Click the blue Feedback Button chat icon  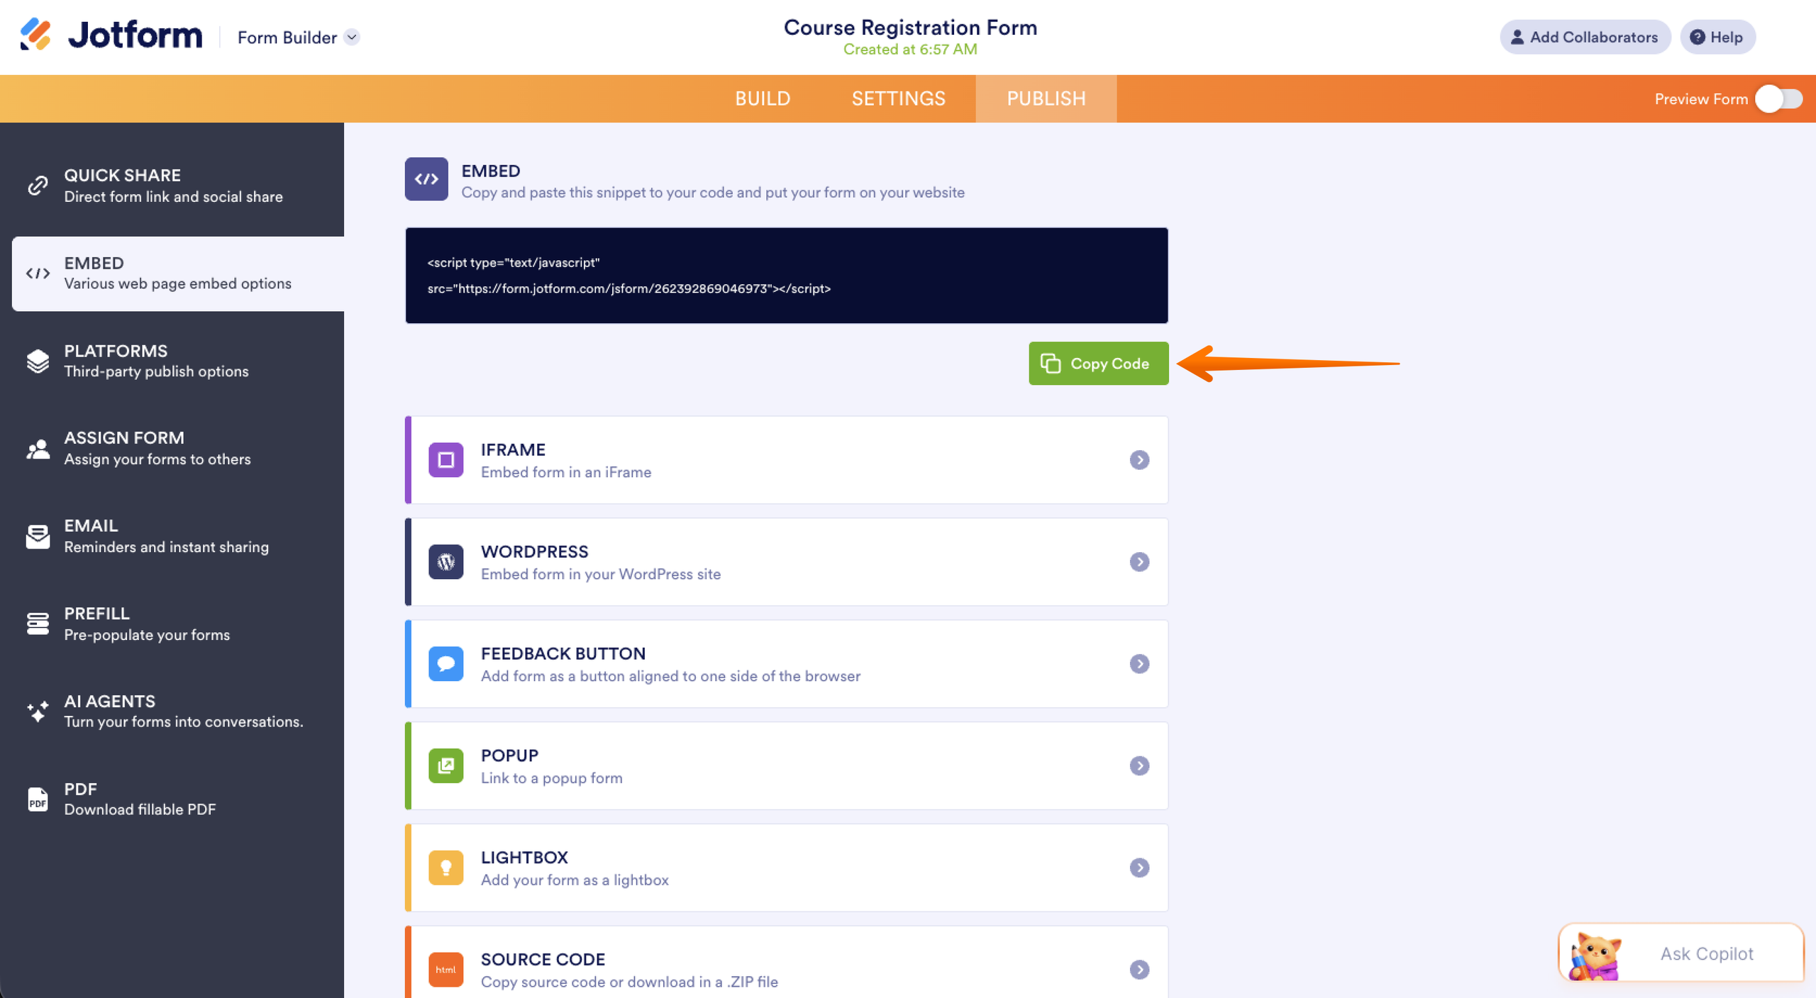pyautogui.click(x=445, y=664)
